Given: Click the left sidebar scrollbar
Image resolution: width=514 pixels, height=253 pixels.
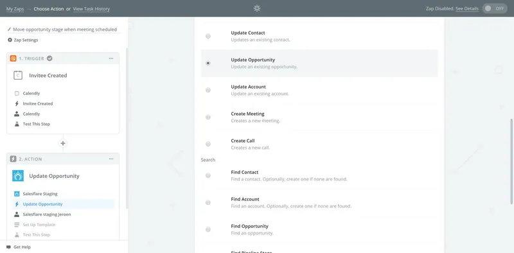Looking at the screenshot, I should (x=127, y=128).
